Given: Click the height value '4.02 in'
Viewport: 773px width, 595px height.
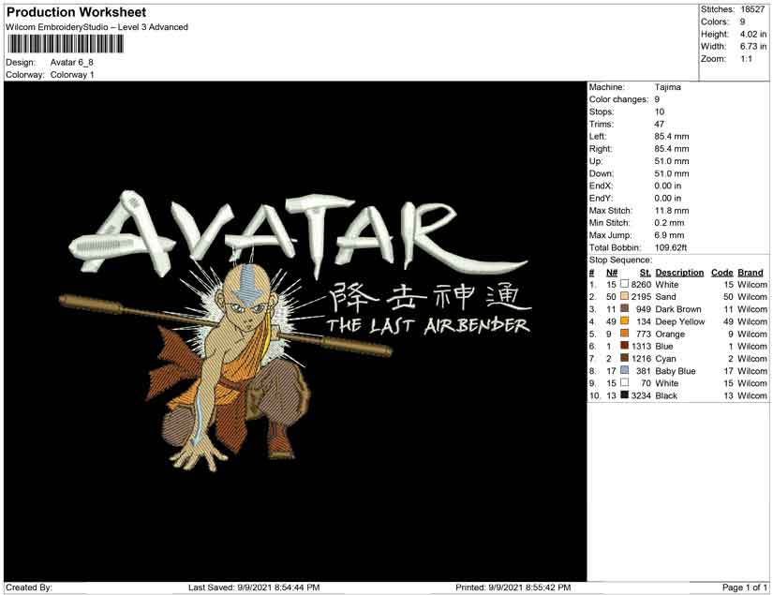Looking at the screenshot, I should coord(752,34).
